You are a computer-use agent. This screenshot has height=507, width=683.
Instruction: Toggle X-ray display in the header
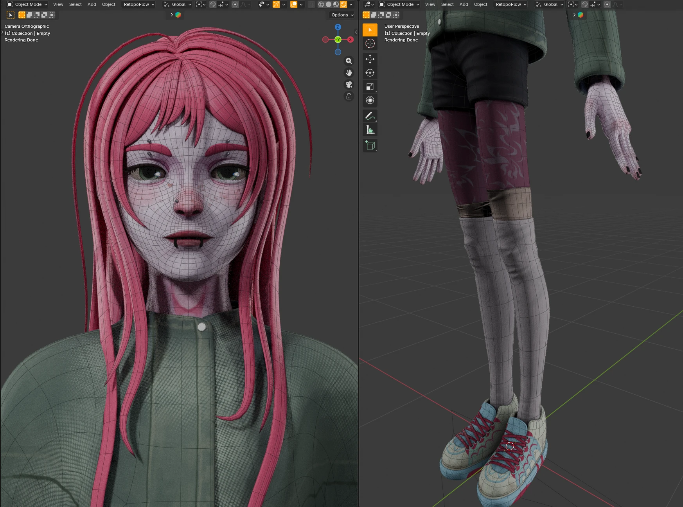[311, 4]
